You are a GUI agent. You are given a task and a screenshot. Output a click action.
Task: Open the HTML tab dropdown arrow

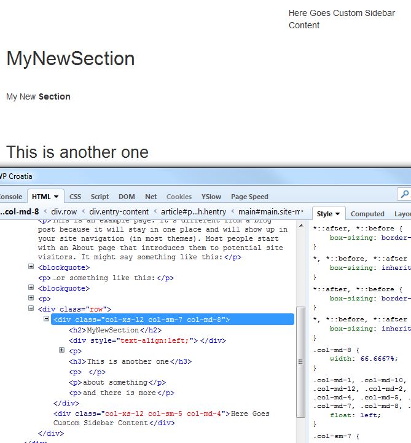pyautogui.click(x=56, y=197)
